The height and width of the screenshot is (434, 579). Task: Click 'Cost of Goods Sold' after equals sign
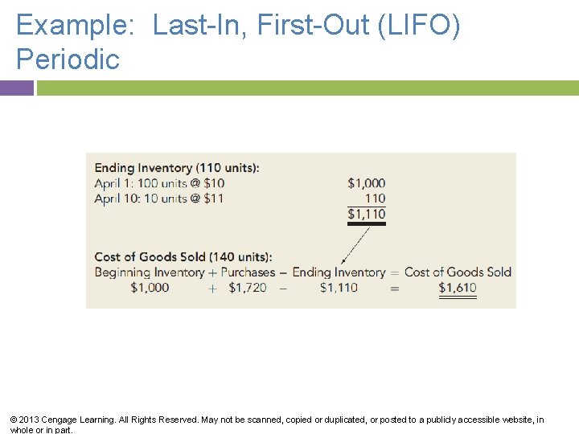point(458,272)
